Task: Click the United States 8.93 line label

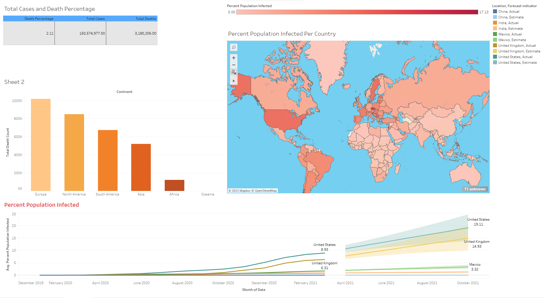Action: coord(324,247)
